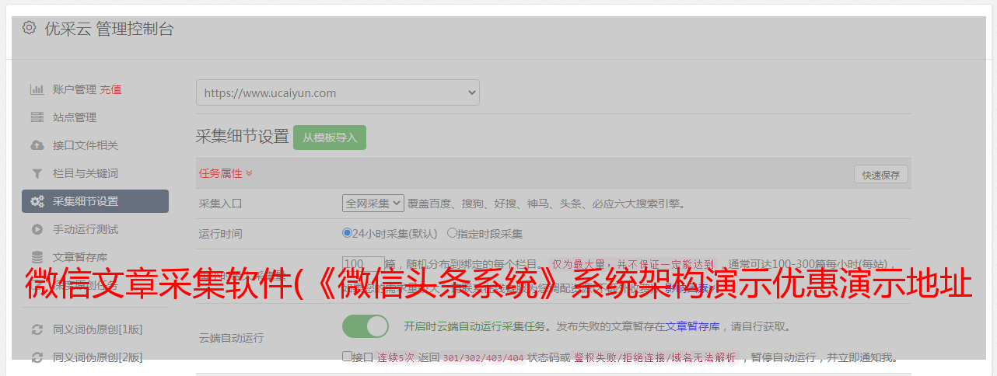
Task: Open the 全网采集 采集入口 dropdown
Action: coord(373,204)
